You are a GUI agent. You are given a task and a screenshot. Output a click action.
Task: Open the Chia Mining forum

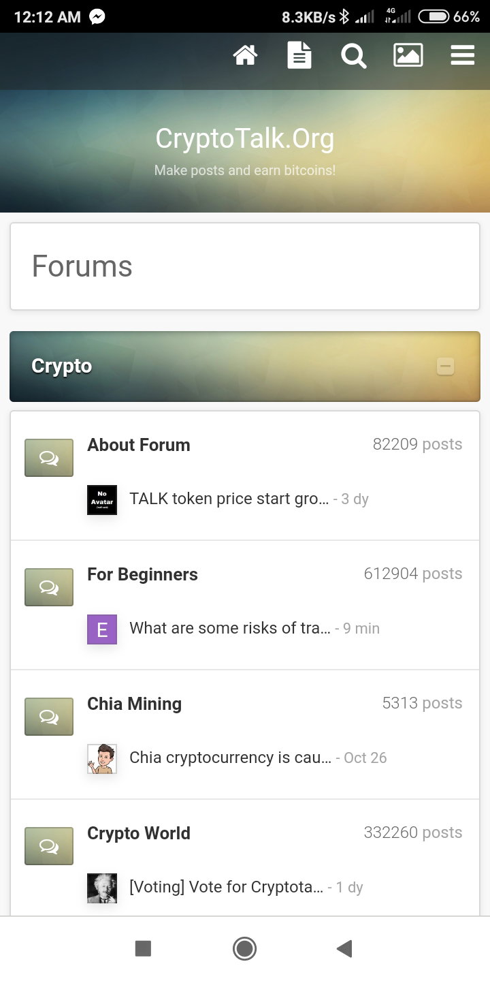pyautogui.click(x=134, y=704)
